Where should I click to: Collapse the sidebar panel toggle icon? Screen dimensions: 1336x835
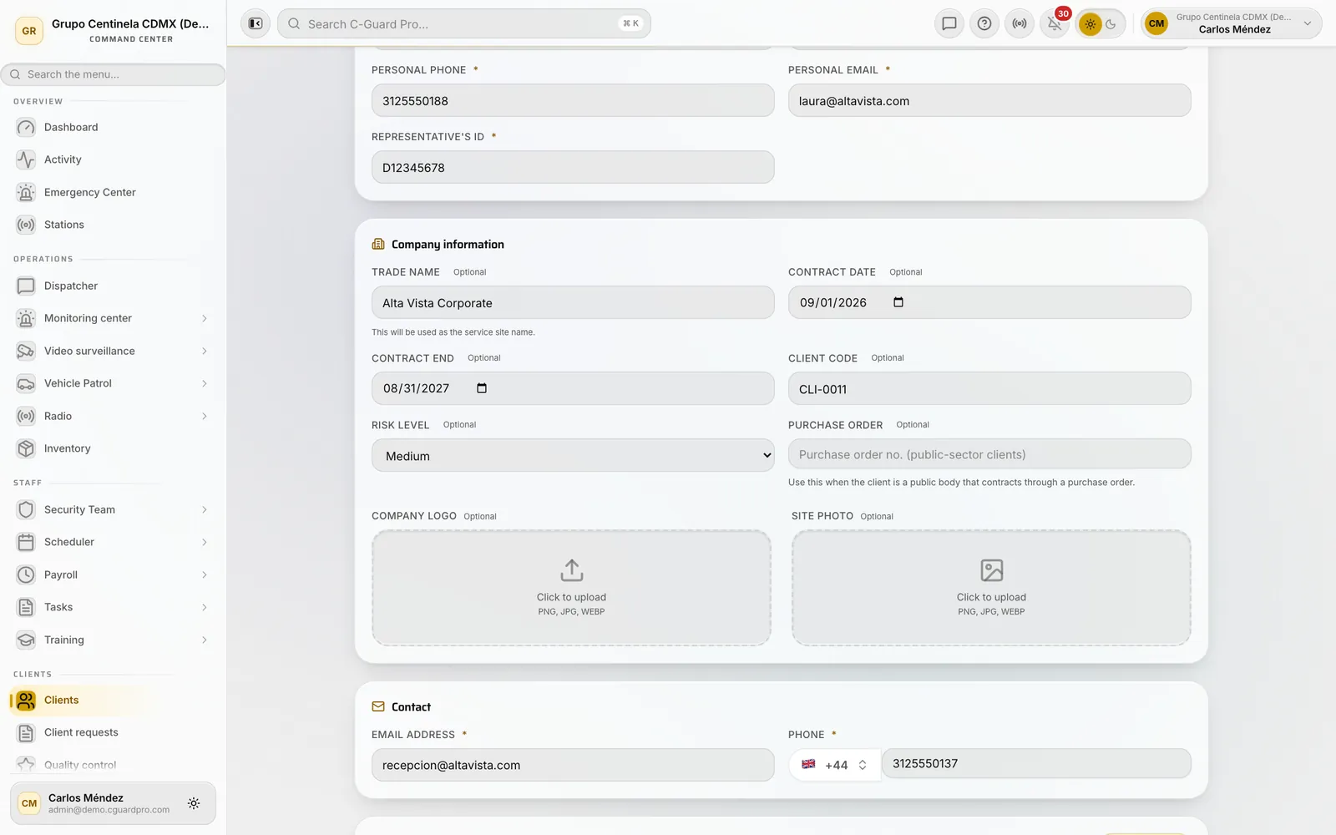click(x=256, y=23)
